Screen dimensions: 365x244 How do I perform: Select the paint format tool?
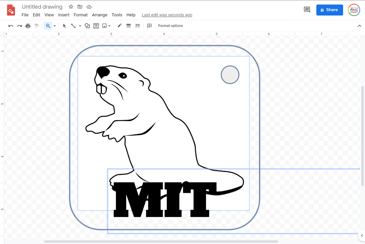click(x=36, y=26)
